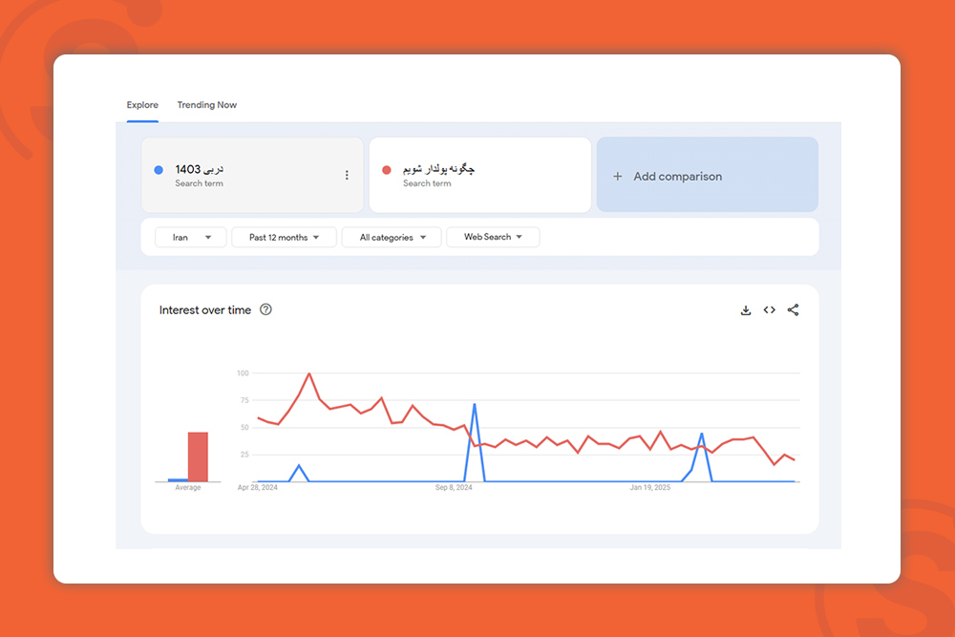Click the blue dot of first term
This screenshot has height=637, width=955.
tap(159, 170)
